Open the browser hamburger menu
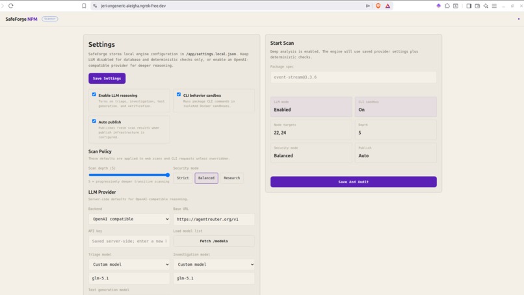This screenshot has width=524, height=295. [494, 6]
